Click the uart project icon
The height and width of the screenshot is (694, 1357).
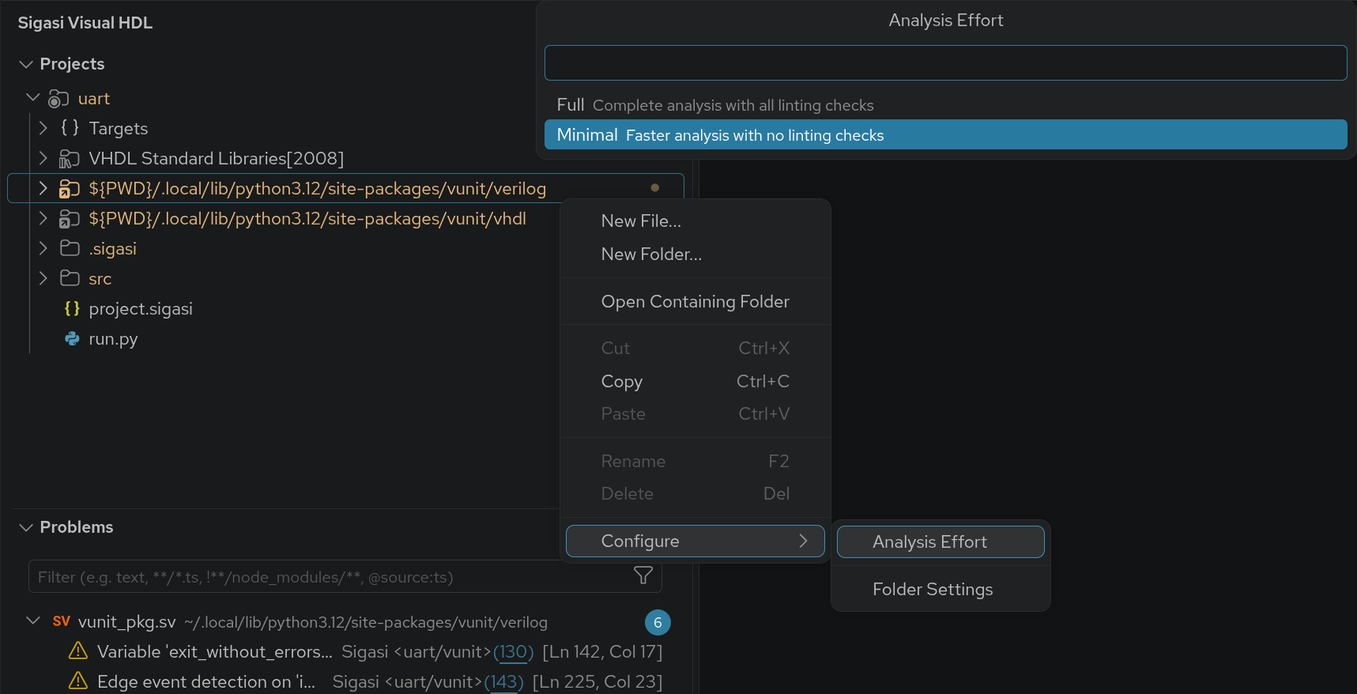tap(58, 99)
